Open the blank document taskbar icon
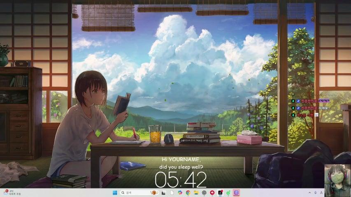The width and height of the screenshot is (351, 197). tap(172, 193)
